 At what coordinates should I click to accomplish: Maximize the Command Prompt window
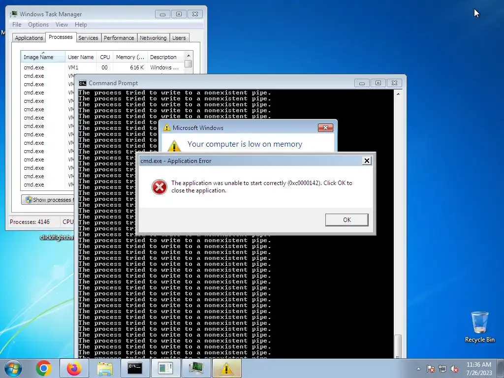pyautogui.click(x=378, y=83)
